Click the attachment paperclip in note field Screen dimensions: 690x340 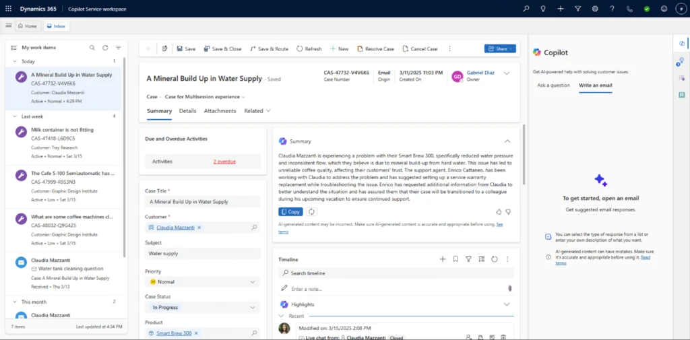coord(509,288)
